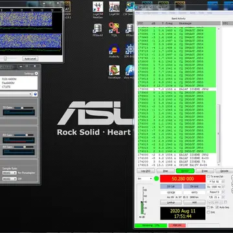Image resolution: width=233 pixels, height=233 pixels.
Task: Select Flex6400M in the radio list
Action: pos(8,83)
